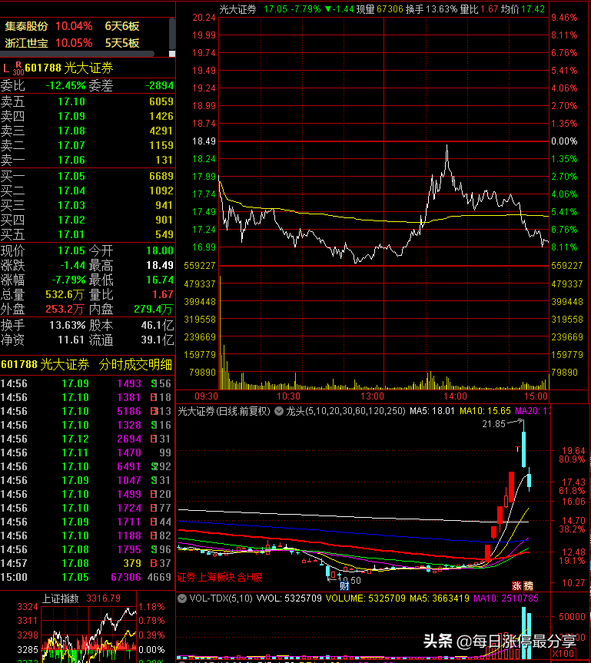Click the 最低 16.74 low price value
This screenshot has width=591, height=663.
pos(160,280)
